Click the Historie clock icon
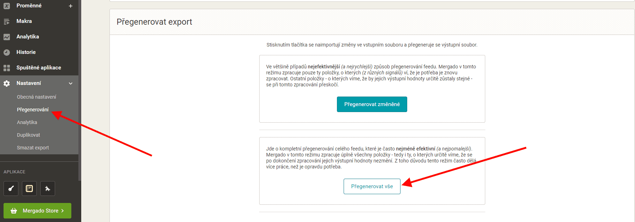 tap(7, 53)
